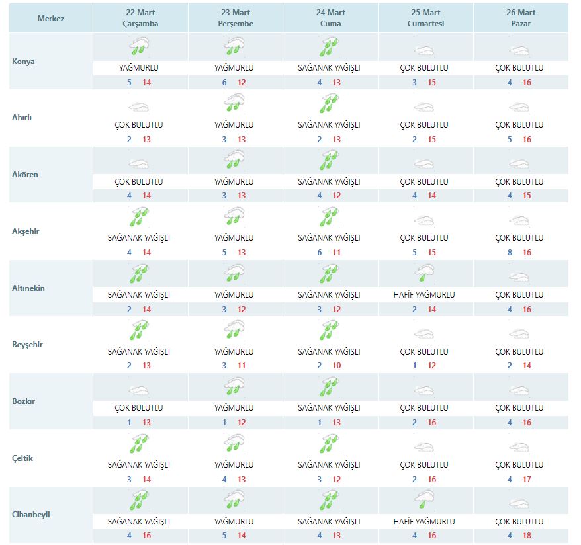Click Akören's shower icon for 24 Mart
581x545 pixels.
329,161
